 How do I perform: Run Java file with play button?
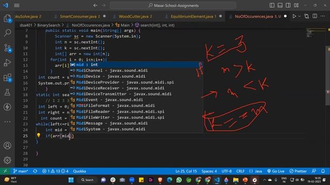[x=294, y=16]
